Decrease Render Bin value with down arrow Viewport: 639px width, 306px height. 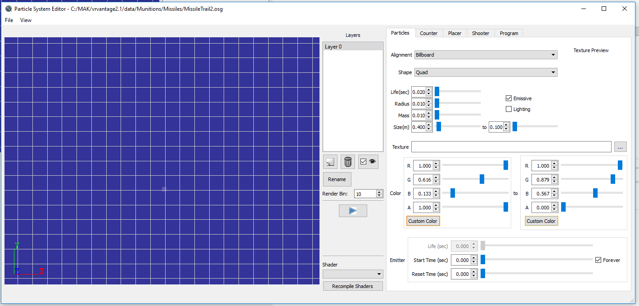click(379, 196)
